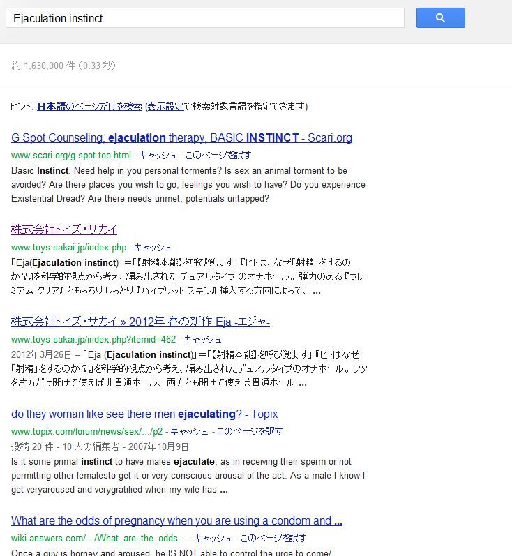Open 'What are the odds of pregnancy' result
The image size is (512, 556).
coord(176,520)
